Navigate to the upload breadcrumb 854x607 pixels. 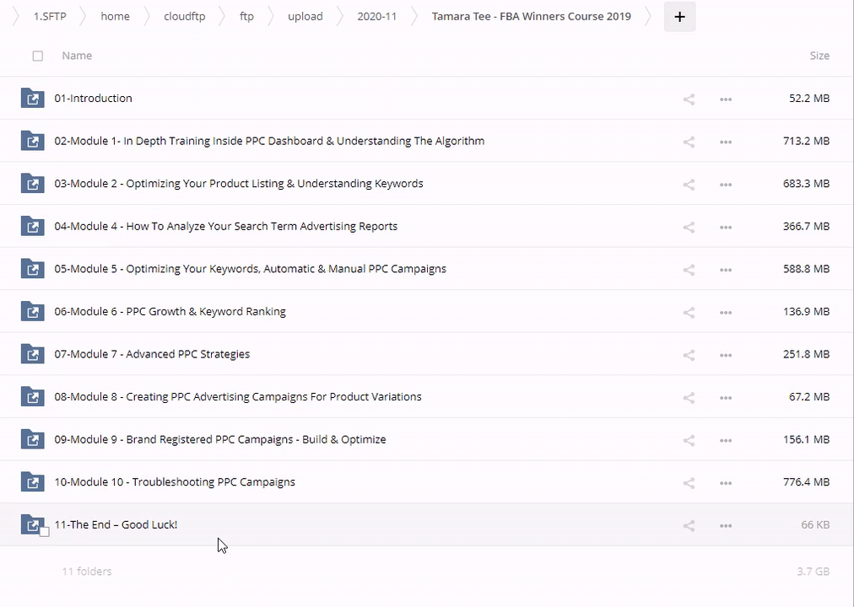pos(305,16)
